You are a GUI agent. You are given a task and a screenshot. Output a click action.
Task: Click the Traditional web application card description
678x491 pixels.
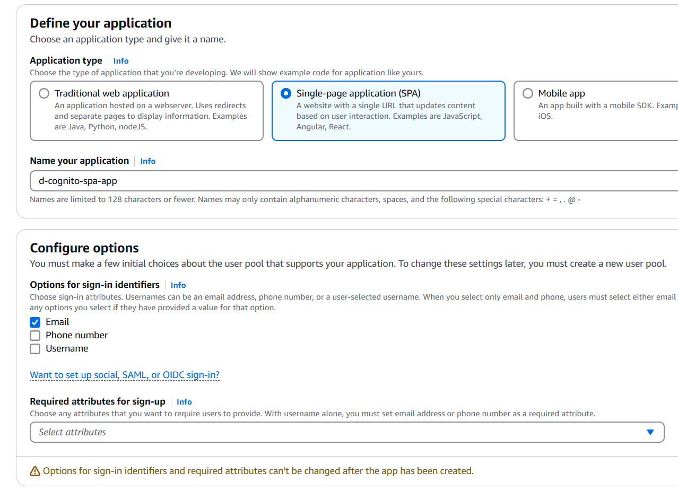[151, 116]
